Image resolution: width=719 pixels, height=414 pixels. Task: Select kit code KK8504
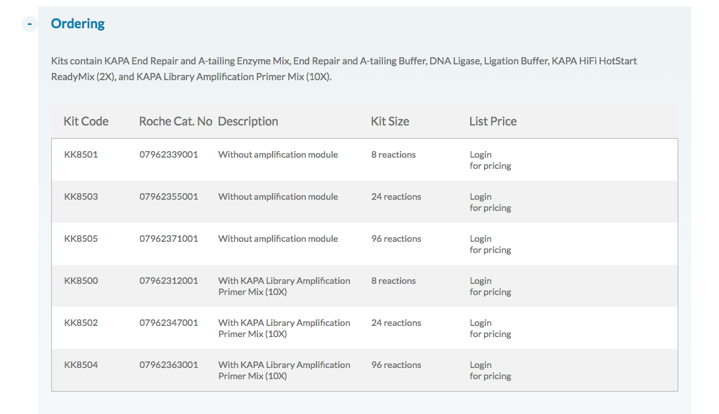point(81,365)
